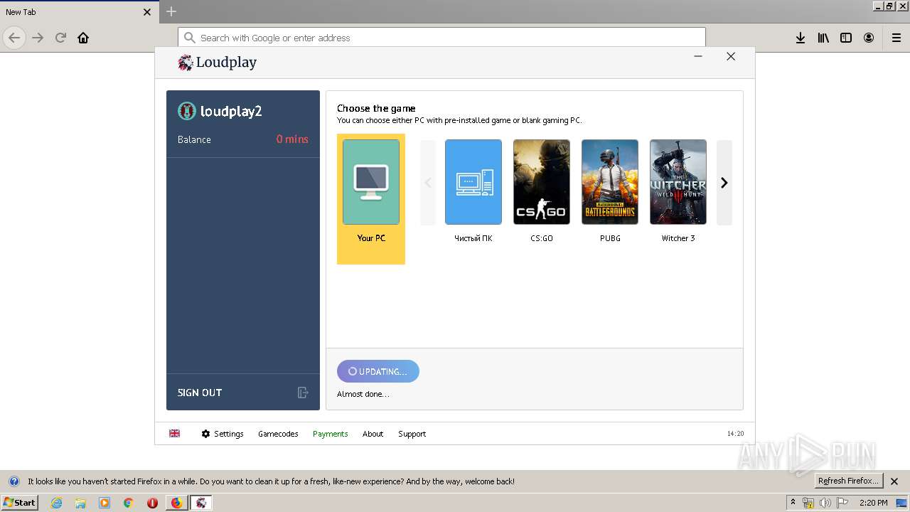Launch Internet Explorer from taskbar
The width and height of the screenshot is (910, 512).
(57, 503)
